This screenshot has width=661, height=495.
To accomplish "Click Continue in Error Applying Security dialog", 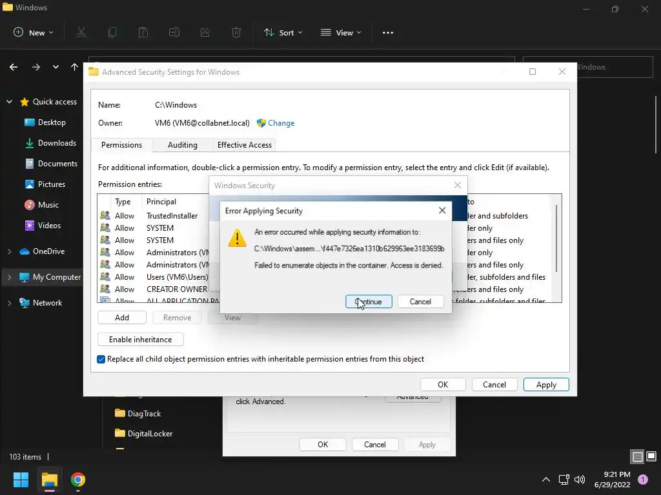I will pyautogui.click(x=369, y=302).
